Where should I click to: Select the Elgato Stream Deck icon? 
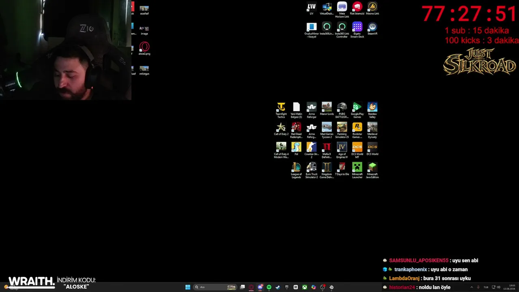click(x=357, y=30)
